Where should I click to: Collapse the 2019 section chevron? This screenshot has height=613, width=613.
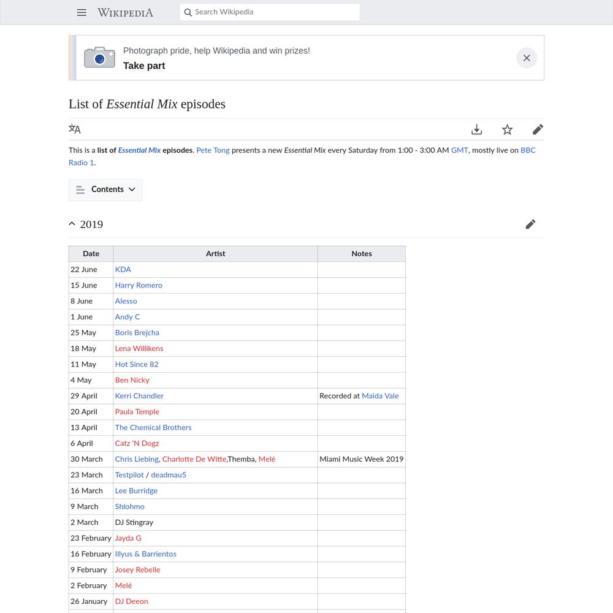point(72,224)
